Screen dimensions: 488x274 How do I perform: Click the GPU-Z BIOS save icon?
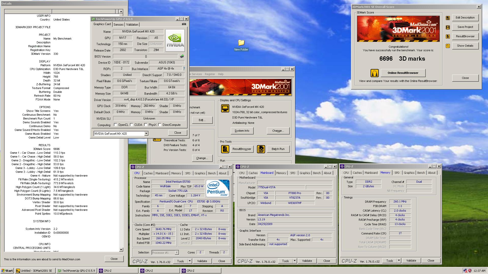[182, 56]
